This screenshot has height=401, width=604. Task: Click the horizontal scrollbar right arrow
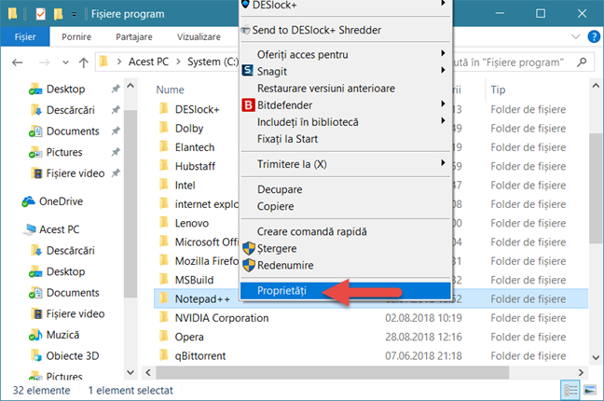tap(581, 372)
